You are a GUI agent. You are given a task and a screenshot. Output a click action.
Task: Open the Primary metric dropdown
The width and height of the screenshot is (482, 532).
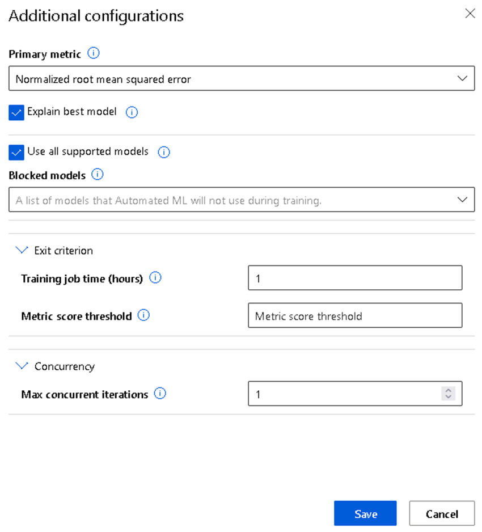point(463,78)
